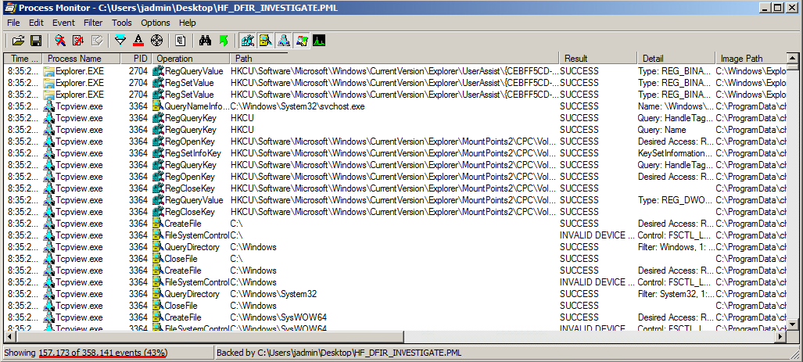Select the 'Query: Name' detail cell
This screenshot has width=803, height=362.
(x=661, y=130)
